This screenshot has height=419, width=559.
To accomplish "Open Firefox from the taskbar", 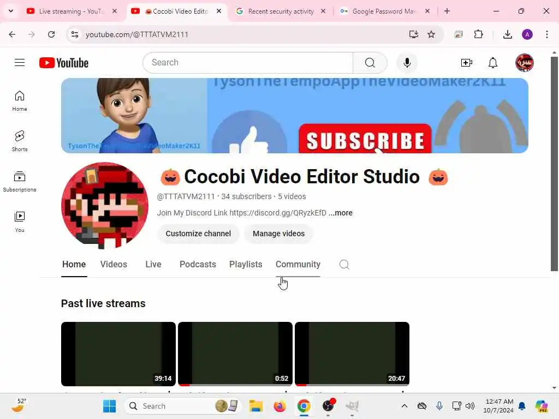I will pos(279,406).
